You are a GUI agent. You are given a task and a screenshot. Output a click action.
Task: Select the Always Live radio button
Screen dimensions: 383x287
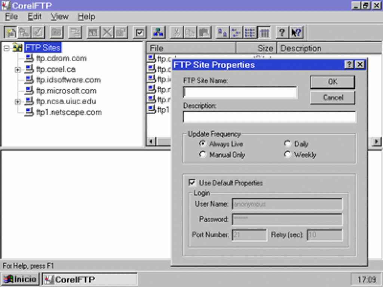tap(203, 144)
